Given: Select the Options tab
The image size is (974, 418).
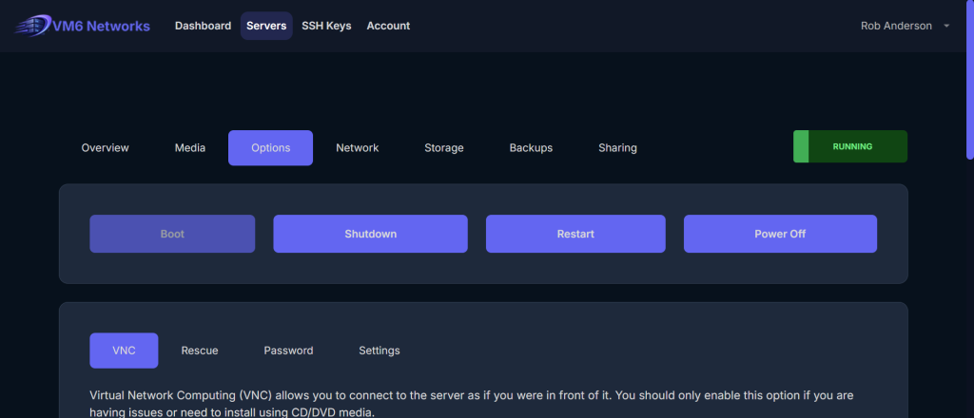Looking at the screenshot, I should pyautogui.click(x=270, y=148).
